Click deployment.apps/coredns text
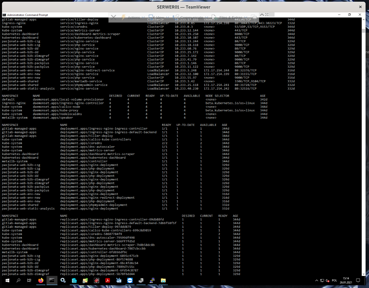Viewport: 369px width, 288px height. click(81, 143)
